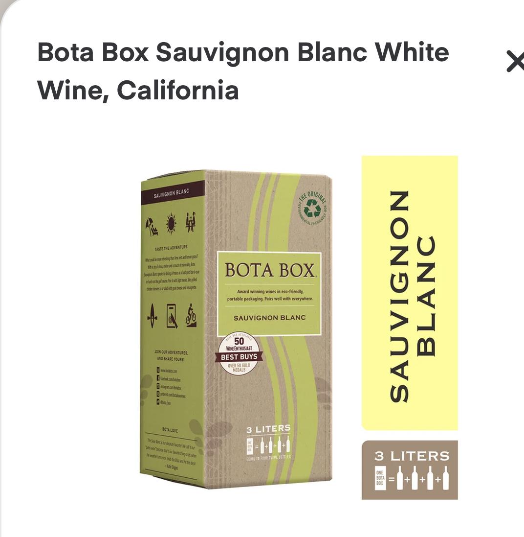524x537 pixels.
Task: Click the tan 3 Liters badge
Action: pyautogui.click(x=410, y=470)
